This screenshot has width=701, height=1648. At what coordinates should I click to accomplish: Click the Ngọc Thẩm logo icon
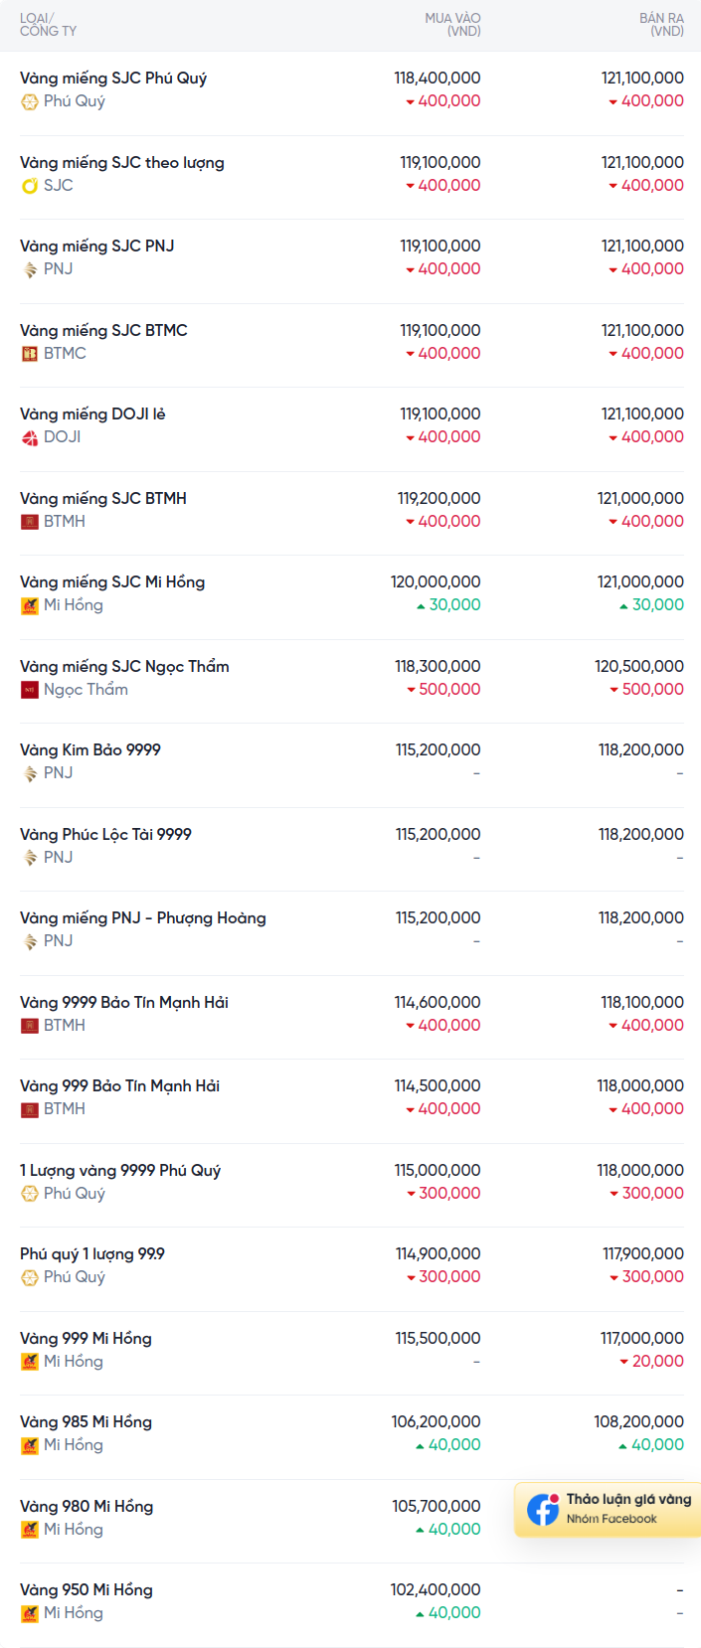point(30,690)
